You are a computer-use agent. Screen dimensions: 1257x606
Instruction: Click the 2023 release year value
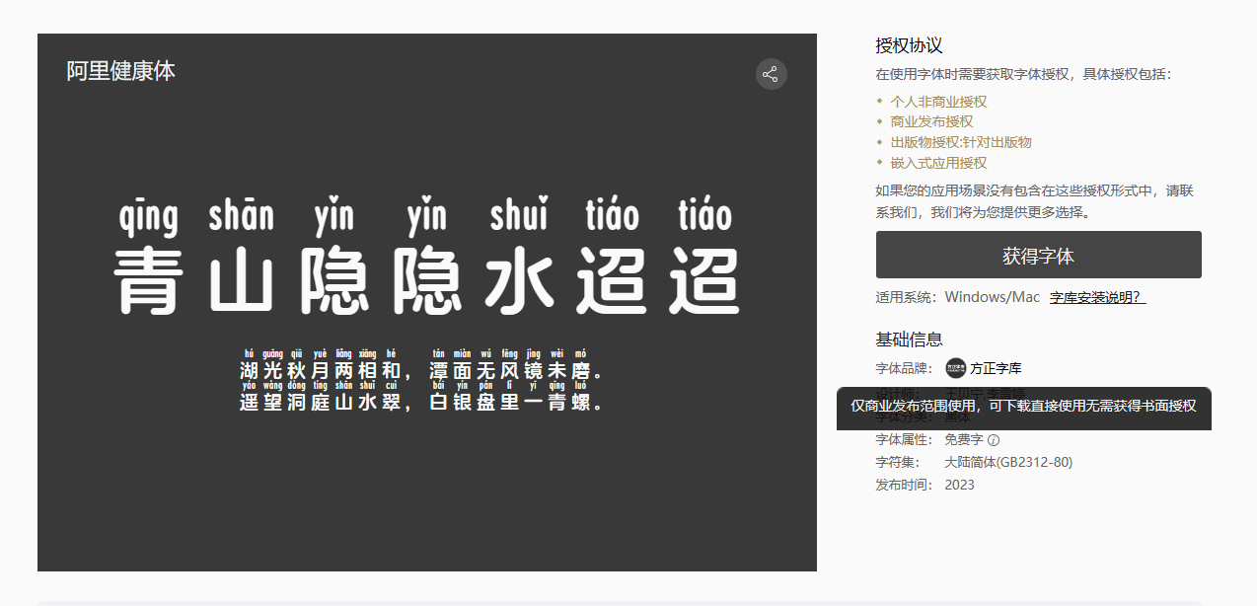(959, 485)
